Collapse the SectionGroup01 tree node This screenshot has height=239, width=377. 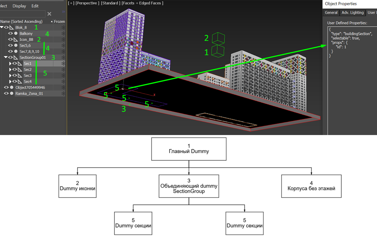6,57
